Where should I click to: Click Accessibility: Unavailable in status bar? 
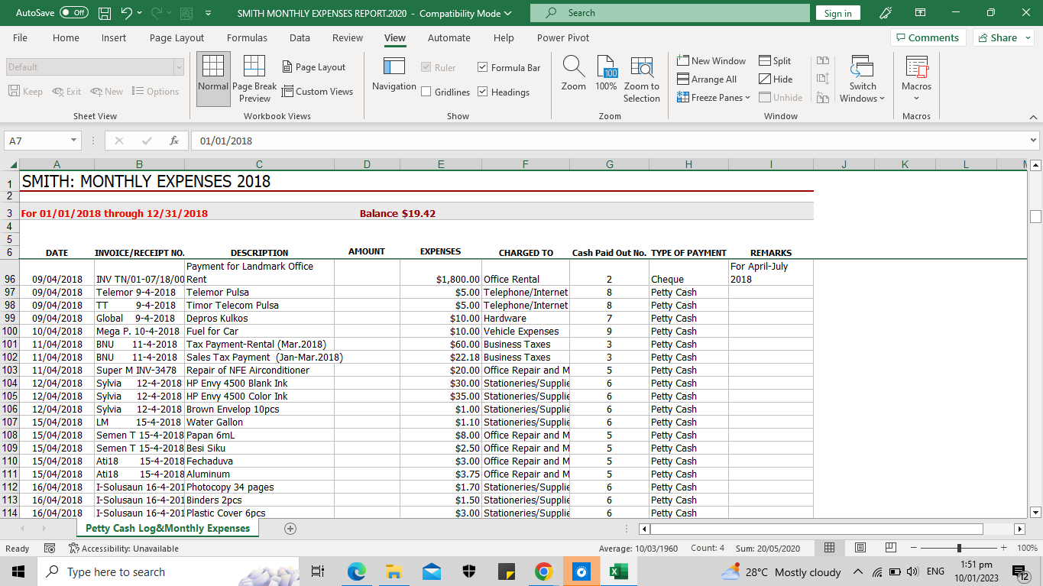coord(123,548)
